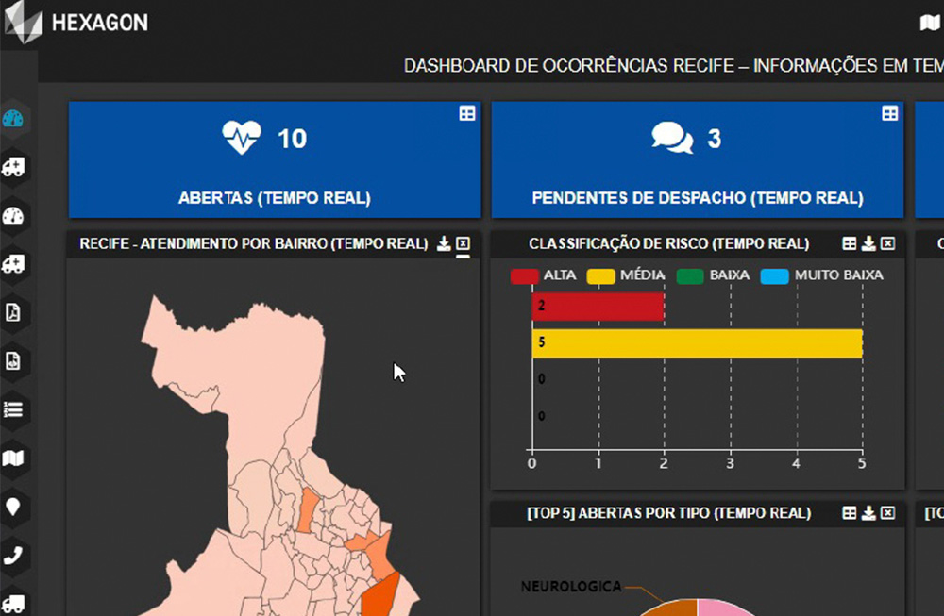Click the Abertas (Tempo Real) tile
The width and height of the screenshot is (944, 616).
(274, 160)
